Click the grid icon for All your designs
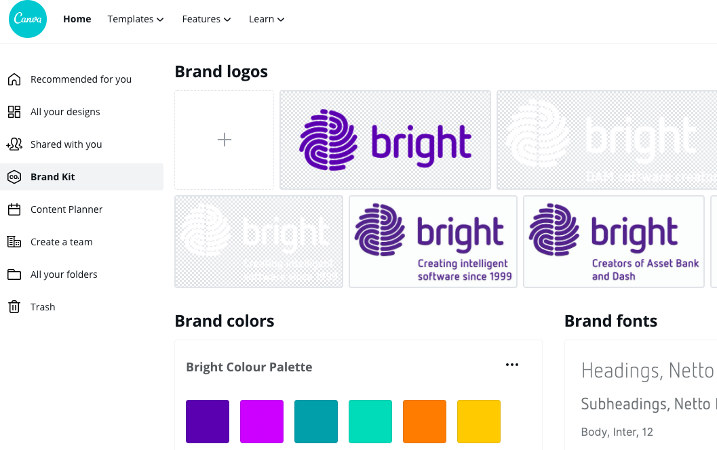Screen dimensions: 717x450 pyautogui.click(x=14, y=112)
